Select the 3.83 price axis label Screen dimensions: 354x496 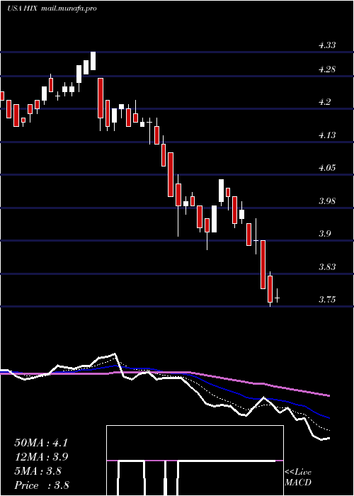327,267
